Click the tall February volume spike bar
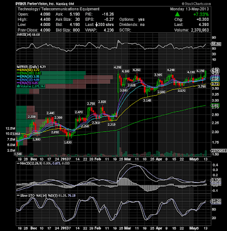This screenshot has width=227, height=231. (118, 143)
